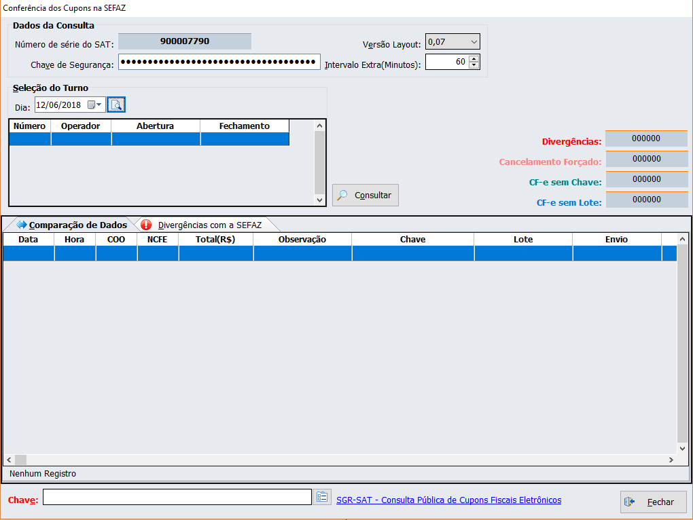The width and height of the screenshot is (693, 520).
Task: Click the Operador column header
Action: 81,126
